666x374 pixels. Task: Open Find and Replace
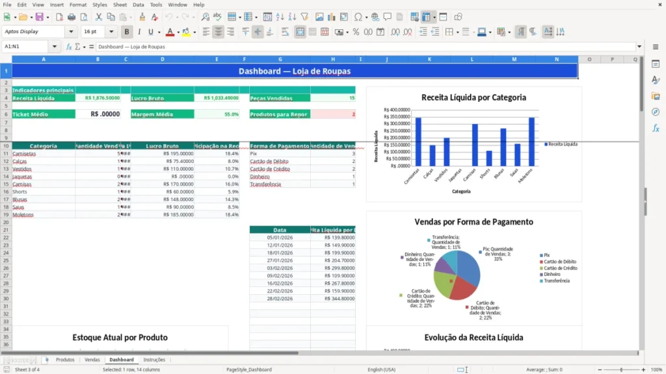[205, 17]
